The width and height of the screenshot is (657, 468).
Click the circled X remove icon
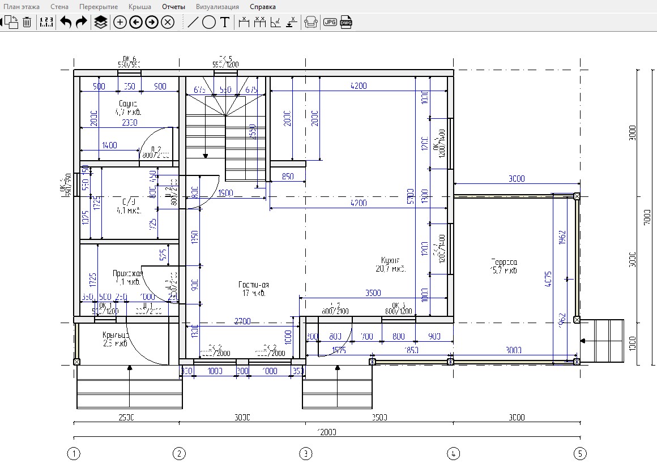click(168, 22)
